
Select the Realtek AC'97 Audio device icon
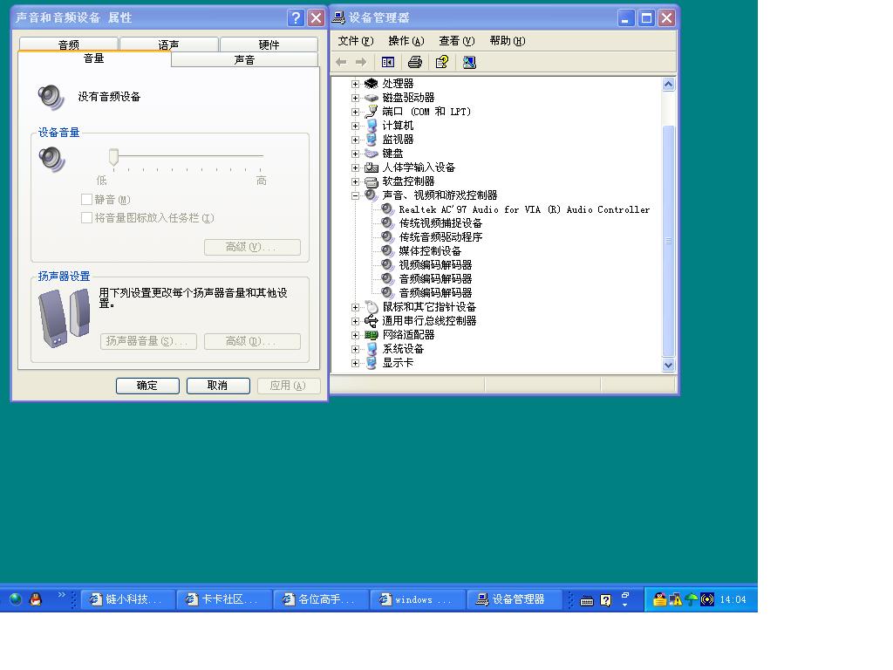pyautogui.click(x=387, y=209)
